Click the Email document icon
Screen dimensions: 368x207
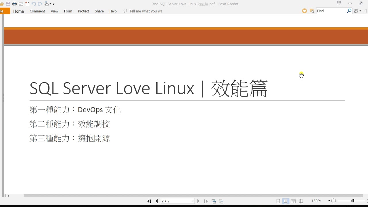click(x=21, y=4)
